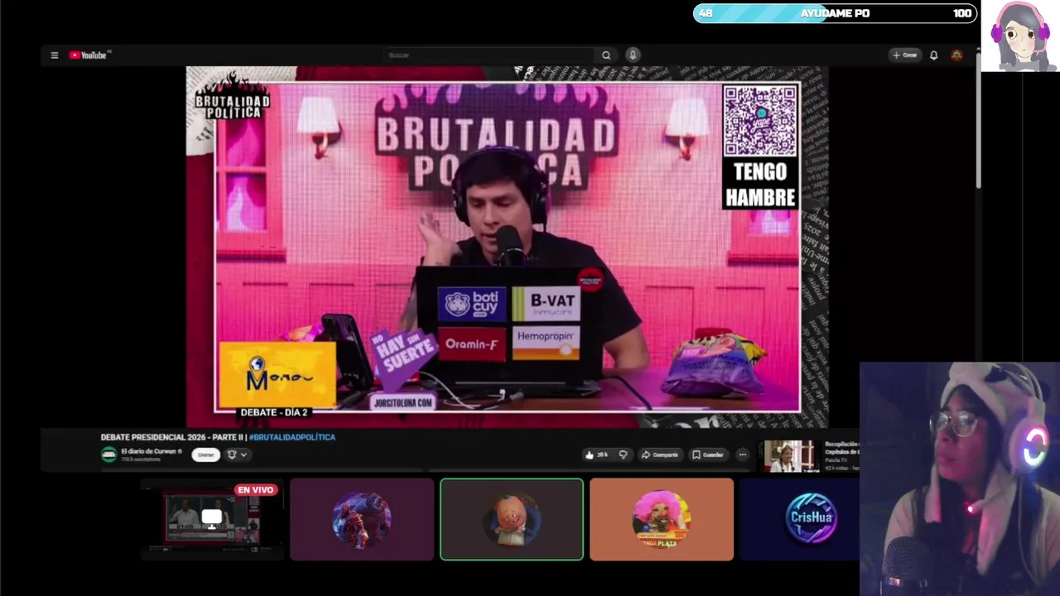Open the YouTube hamburger menu

point(55,55)
